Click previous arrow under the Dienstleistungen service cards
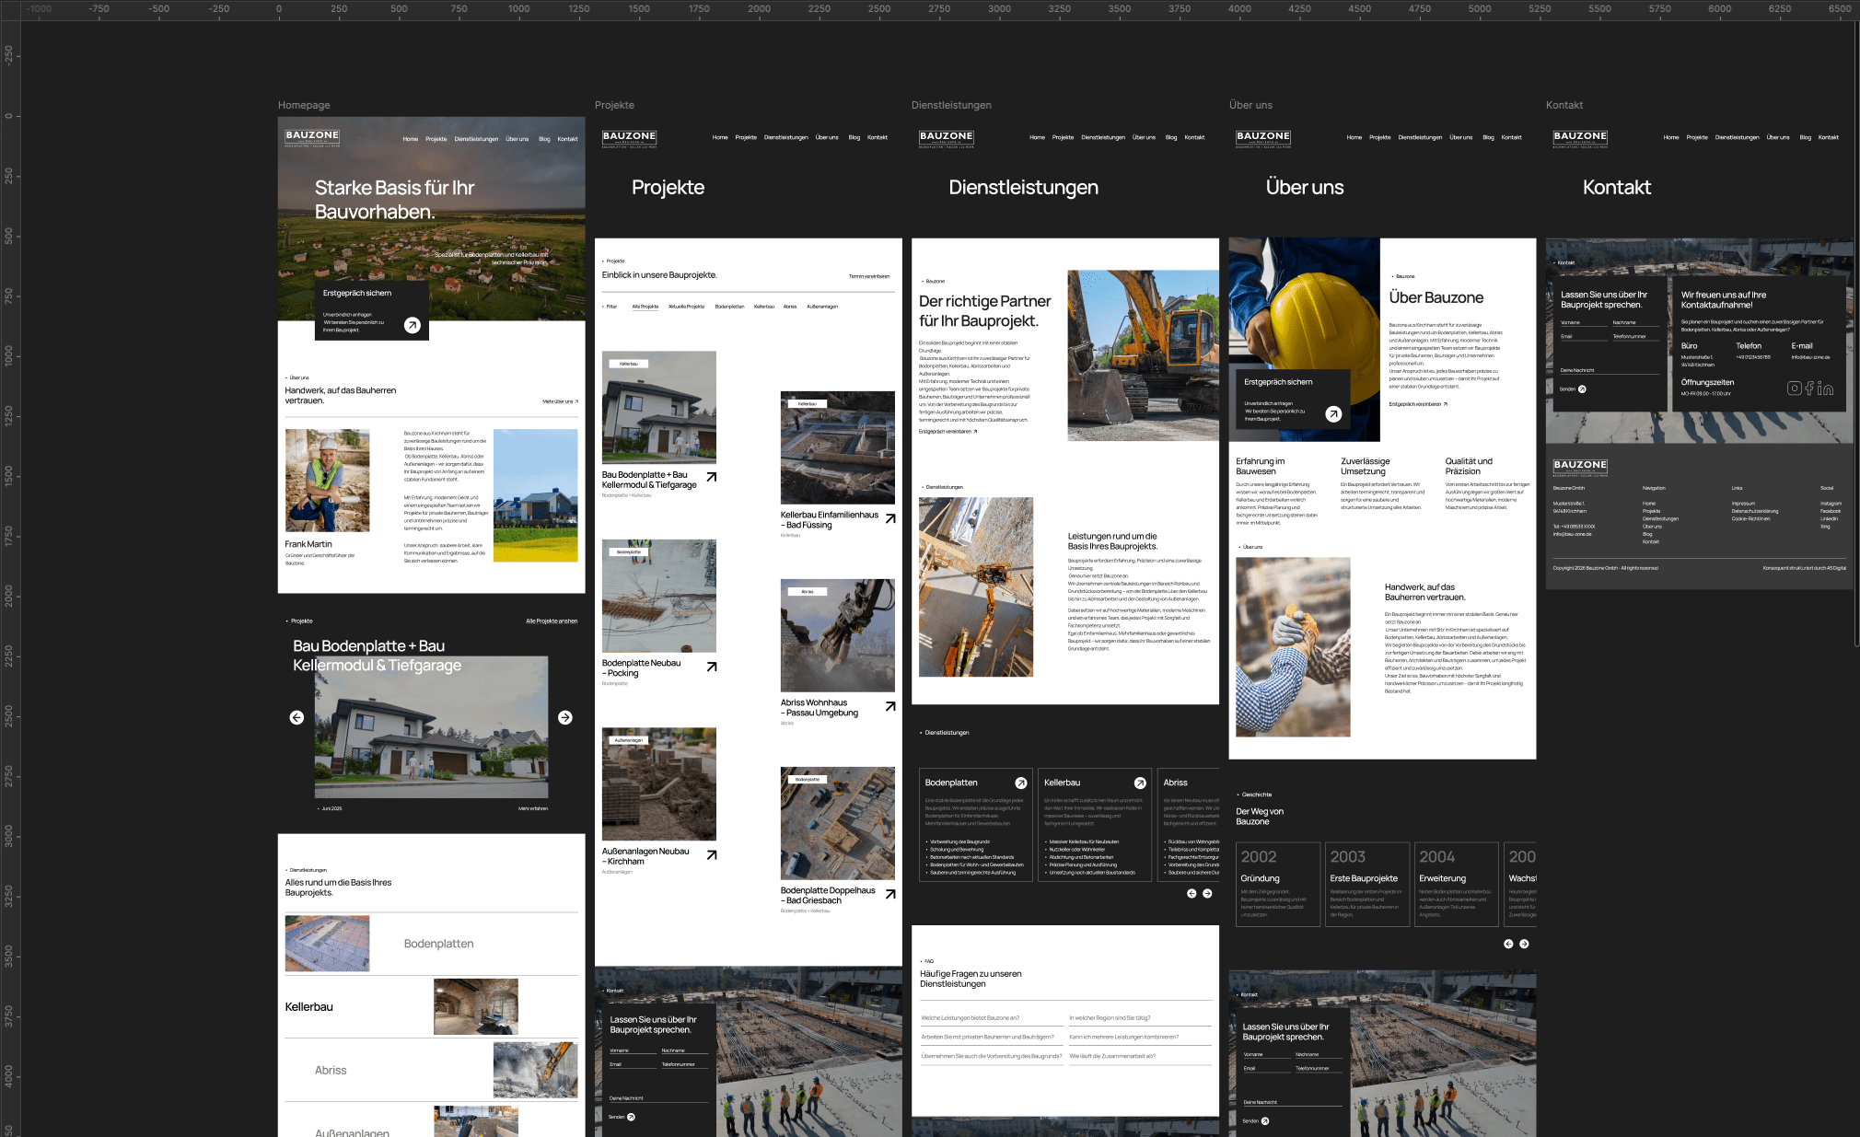Screen dimensions: 1860x1137 (1192, 893)
